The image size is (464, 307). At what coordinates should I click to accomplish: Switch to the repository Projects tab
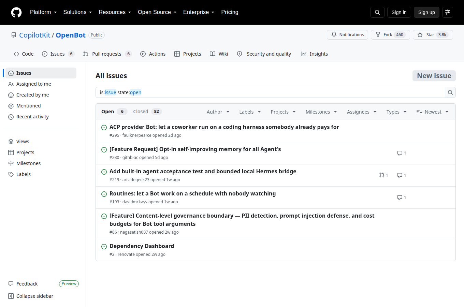188,54
